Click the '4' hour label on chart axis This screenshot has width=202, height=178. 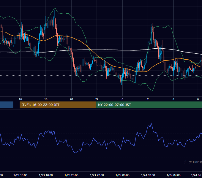point(173,99)
